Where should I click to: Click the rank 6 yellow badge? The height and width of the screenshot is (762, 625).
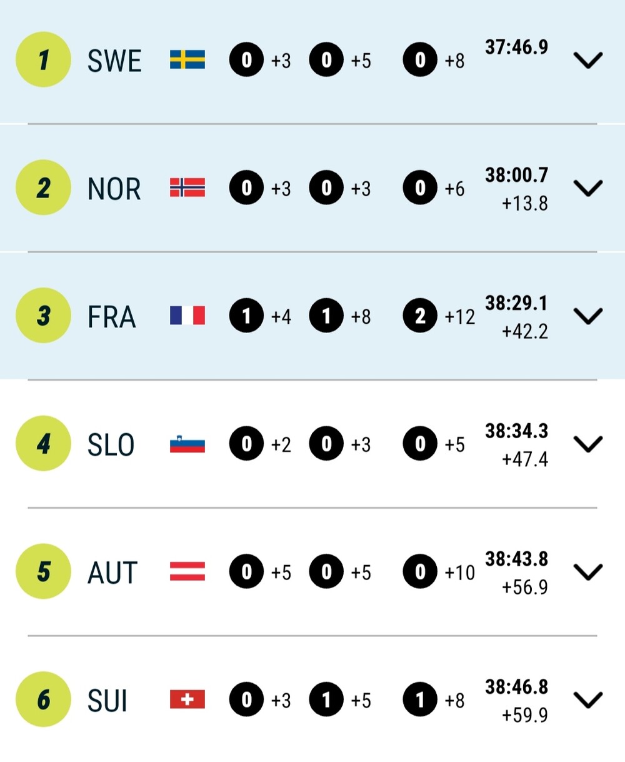[43, 699]
